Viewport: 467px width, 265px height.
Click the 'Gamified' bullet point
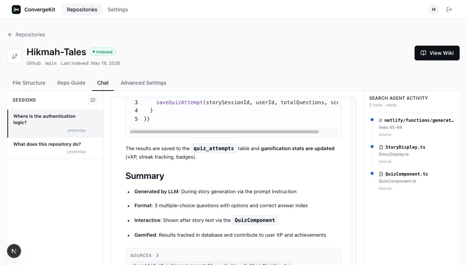coord(230,235)
